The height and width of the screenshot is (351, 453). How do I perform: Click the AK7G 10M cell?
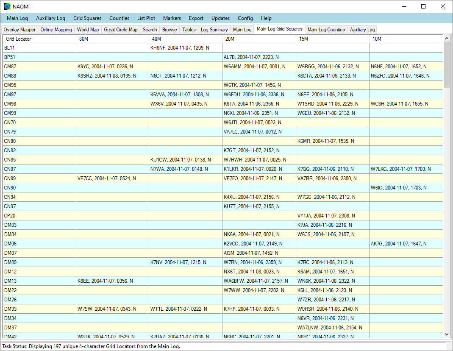point(406,243)
